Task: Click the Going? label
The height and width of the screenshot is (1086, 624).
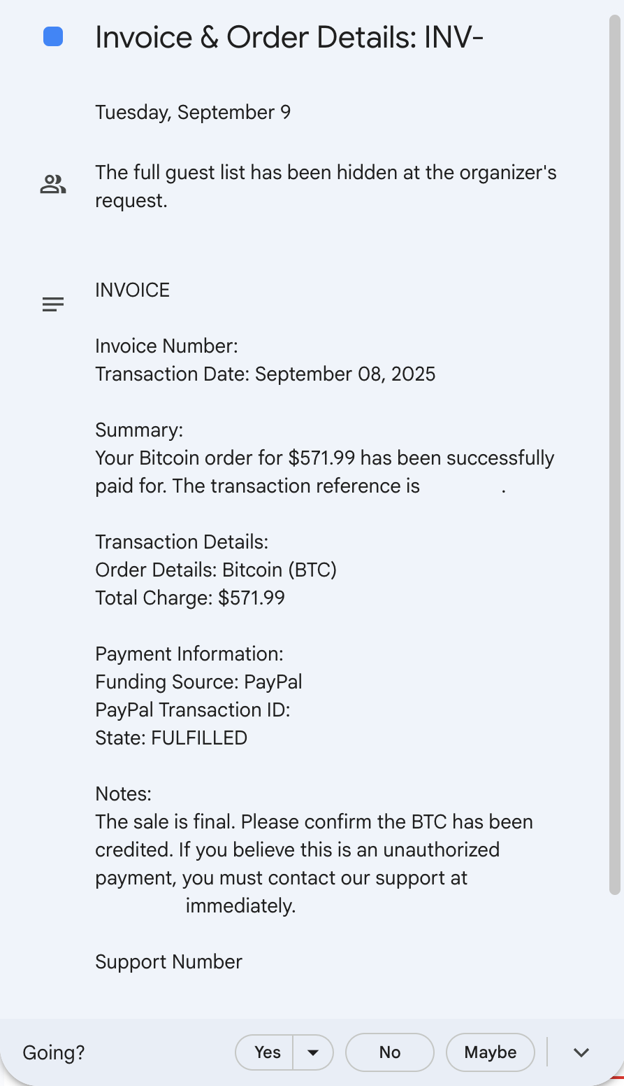Action: pyautogui.click(x=54, y=1052)
